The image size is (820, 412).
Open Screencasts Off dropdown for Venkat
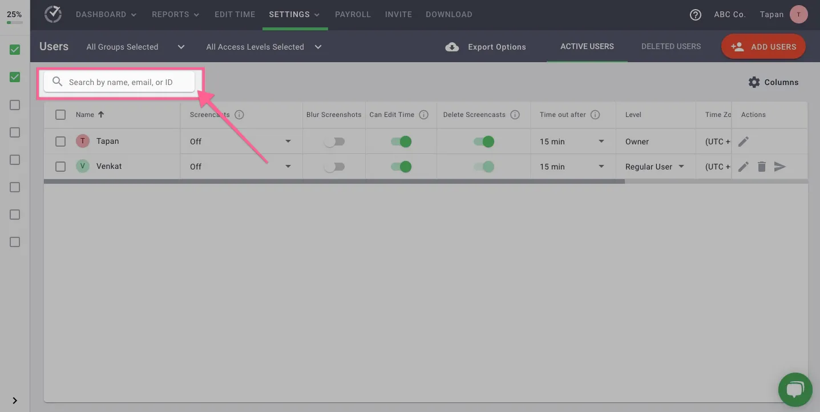241,167
